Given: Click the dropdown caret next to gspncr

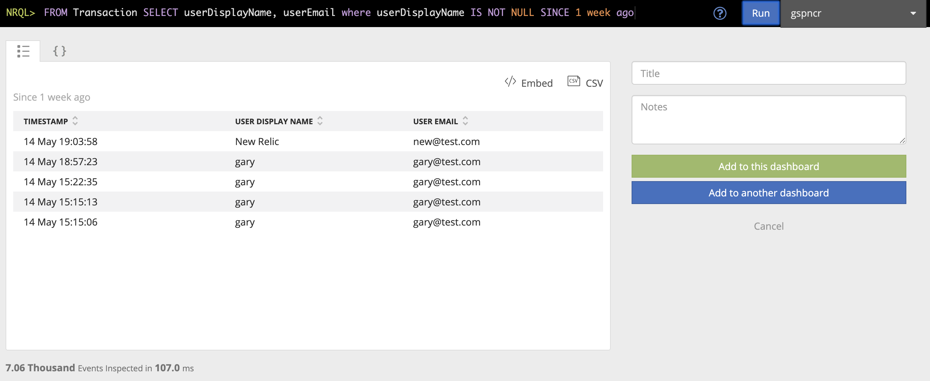Looking at the screenshot, I should coord(913,13).
